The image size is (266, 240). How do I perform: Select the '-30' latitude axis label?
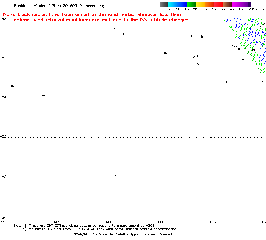click(x=3, y=218)
